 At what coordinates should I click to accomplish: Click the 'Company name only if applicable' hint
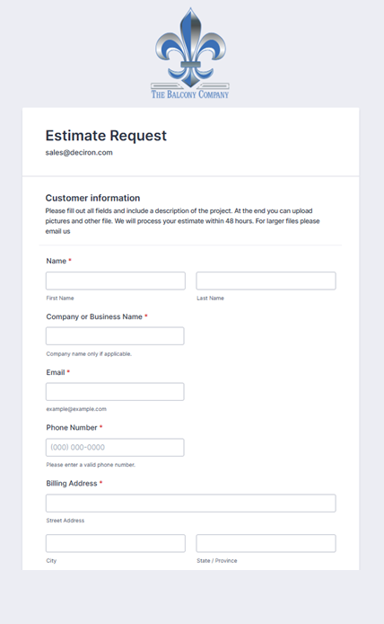pyautogui.click(x=89, y=353)
